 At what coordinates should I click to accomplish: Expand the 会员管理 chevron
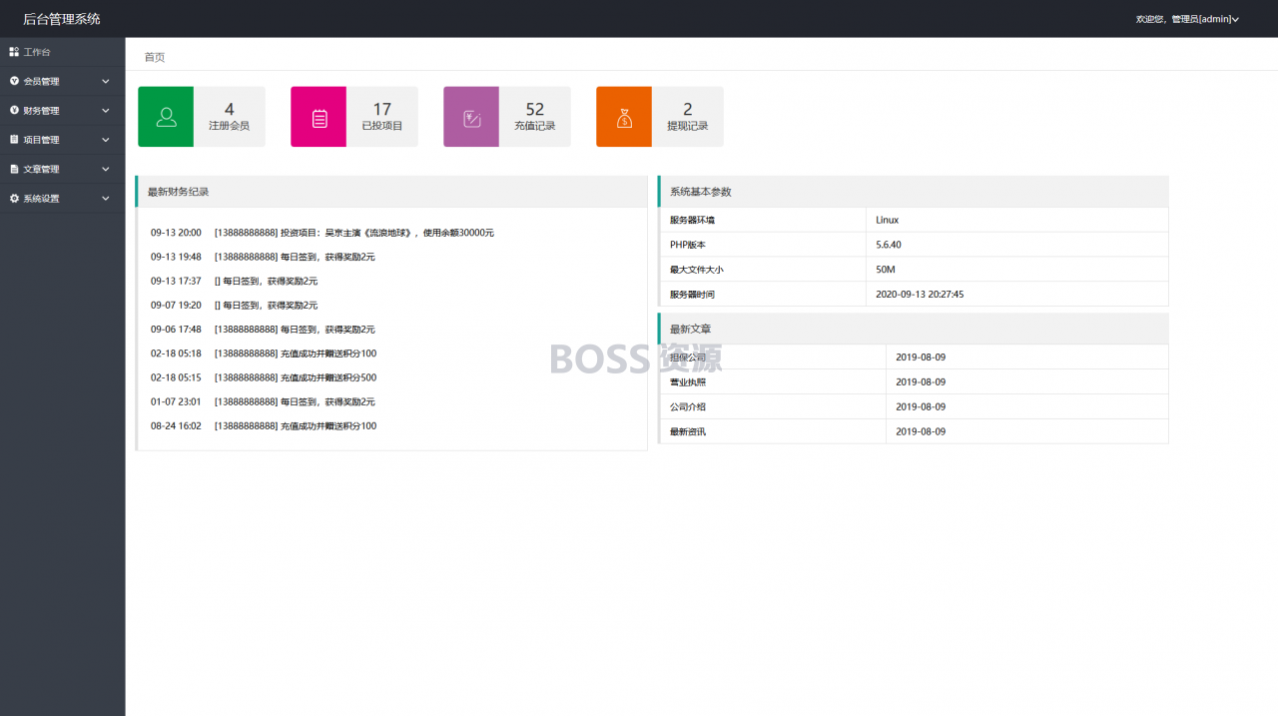click(x=106, y=81)
